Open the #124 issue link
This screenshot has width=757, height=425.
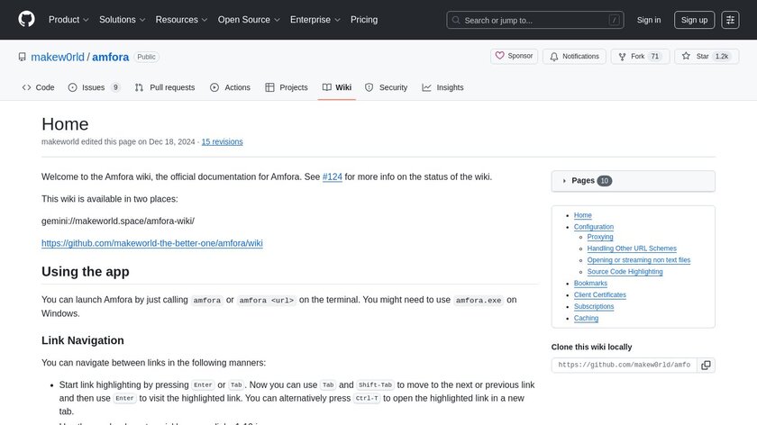tap(332, 176)
